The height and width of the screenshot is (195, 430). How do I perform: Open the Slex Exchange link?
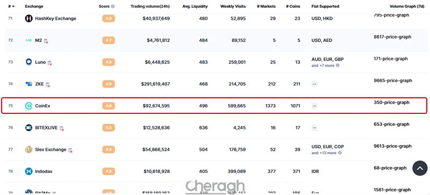pyautogui.click(x=51, y=149)
